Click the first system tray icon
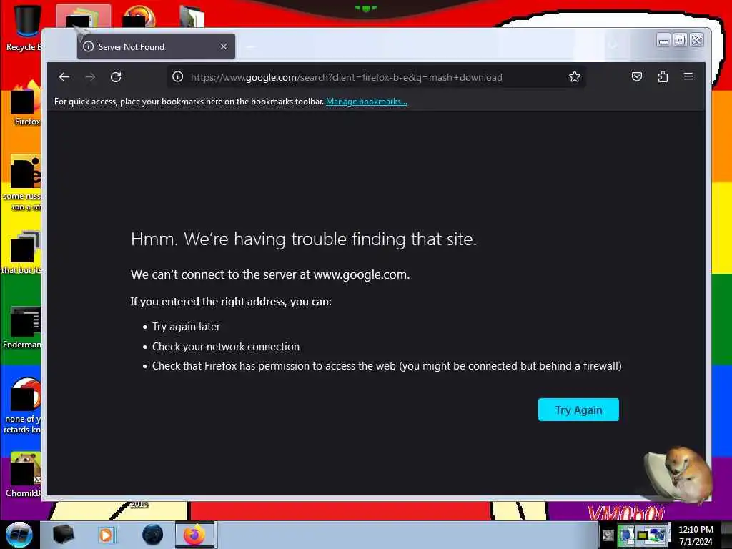The image size is (732, 549). 608,535
